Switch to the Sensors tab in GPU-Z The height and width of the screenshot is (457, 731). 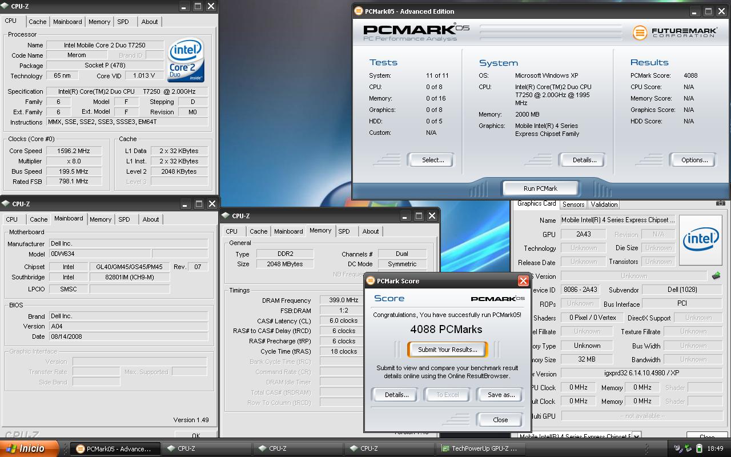click(573, 205)
